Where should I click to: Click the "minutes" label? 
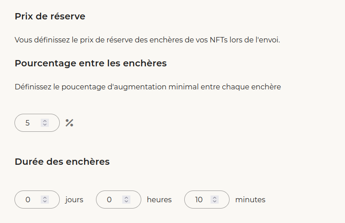tap(250, 200)
